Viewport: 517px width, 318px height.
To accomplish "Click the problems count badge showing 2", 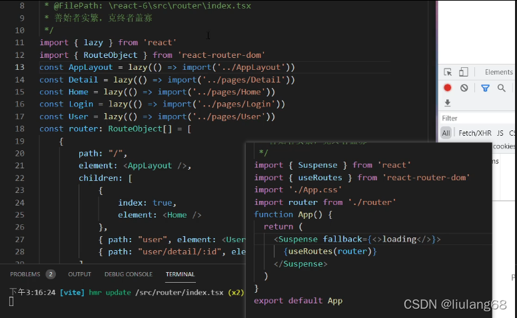I will [51, 274].
